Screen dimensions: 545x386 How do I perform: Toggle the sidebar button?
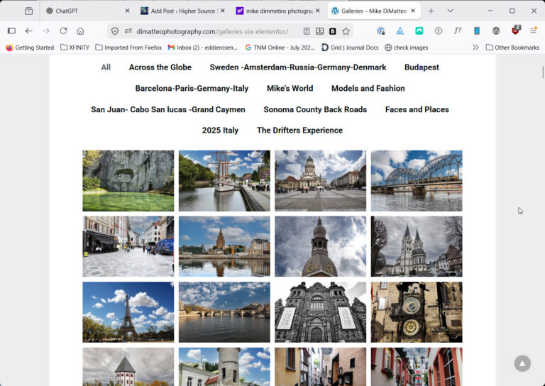tap(11, 31)
